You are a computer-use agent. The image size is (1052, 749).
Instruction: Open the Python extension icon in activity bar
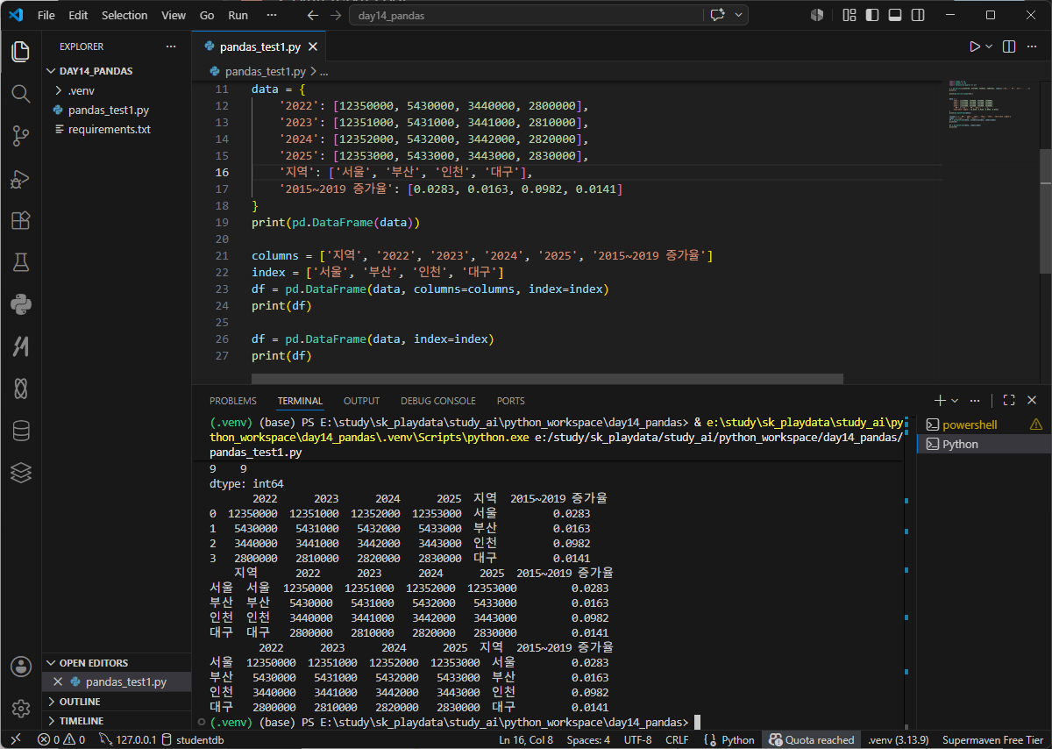pyautogui.click(x=20, y=304)
